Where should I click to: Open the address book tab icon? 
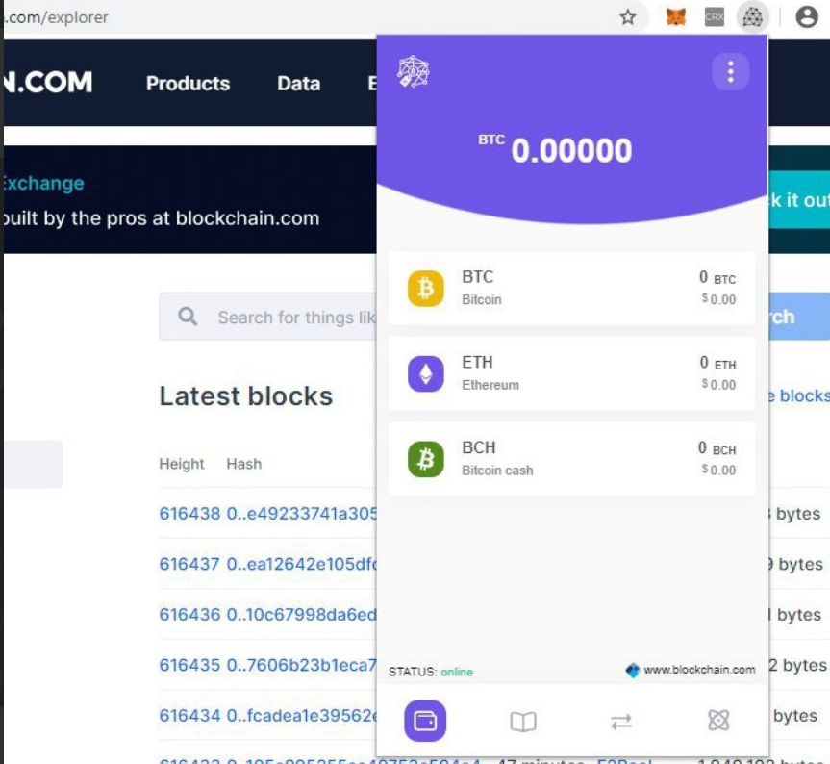523,721
